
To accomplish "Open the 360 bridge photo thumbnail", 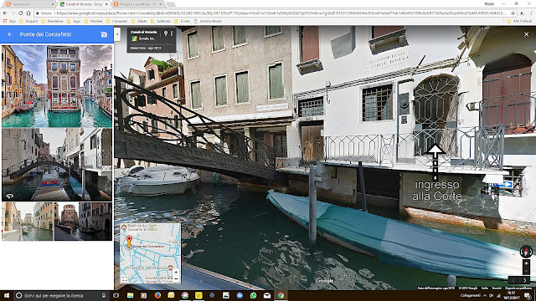I will (x=57, y=165).
